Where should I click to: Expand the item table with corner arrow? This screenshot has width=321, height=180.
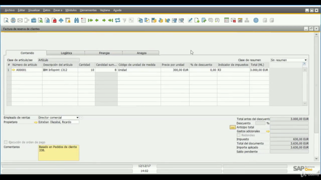[x=304, y=64]
